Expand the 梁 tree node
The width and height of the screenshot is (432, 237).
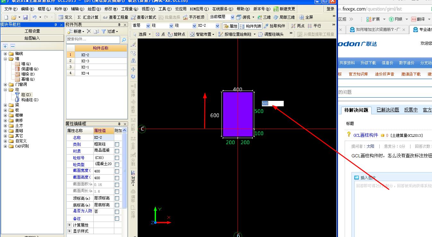(x=5, y=105)
